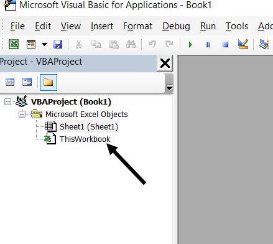The image size is (273, 244).
Task: Click View Object icon in Project pane
Action: click(27, 82)
